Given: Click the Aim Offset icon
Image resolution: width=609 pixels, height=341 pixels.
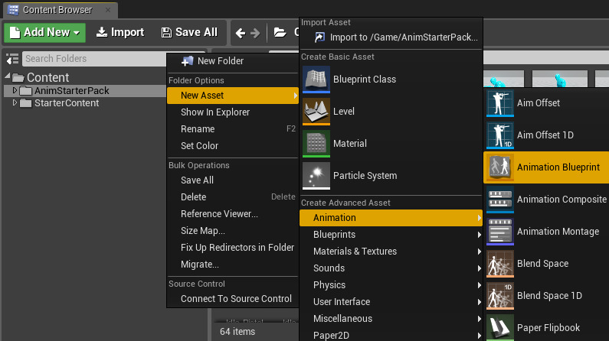Looking at the screenshot, I should [x=499, y=103].
